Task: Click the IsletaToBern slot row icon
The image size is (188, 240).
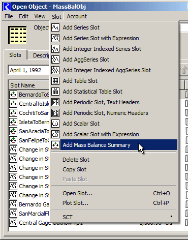Action: 13,122
